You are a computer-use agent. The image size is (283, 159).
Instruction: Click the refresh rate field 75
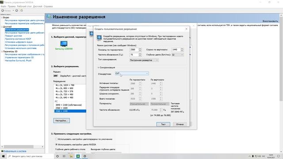[x=134, y=55]
